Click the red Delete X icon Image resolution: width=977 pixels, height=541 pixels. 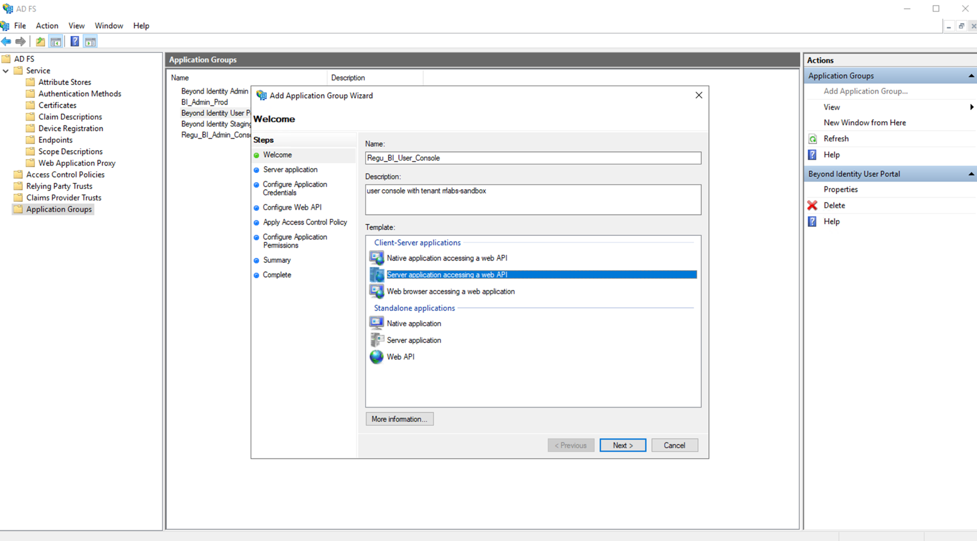click(x=812, y=205)
